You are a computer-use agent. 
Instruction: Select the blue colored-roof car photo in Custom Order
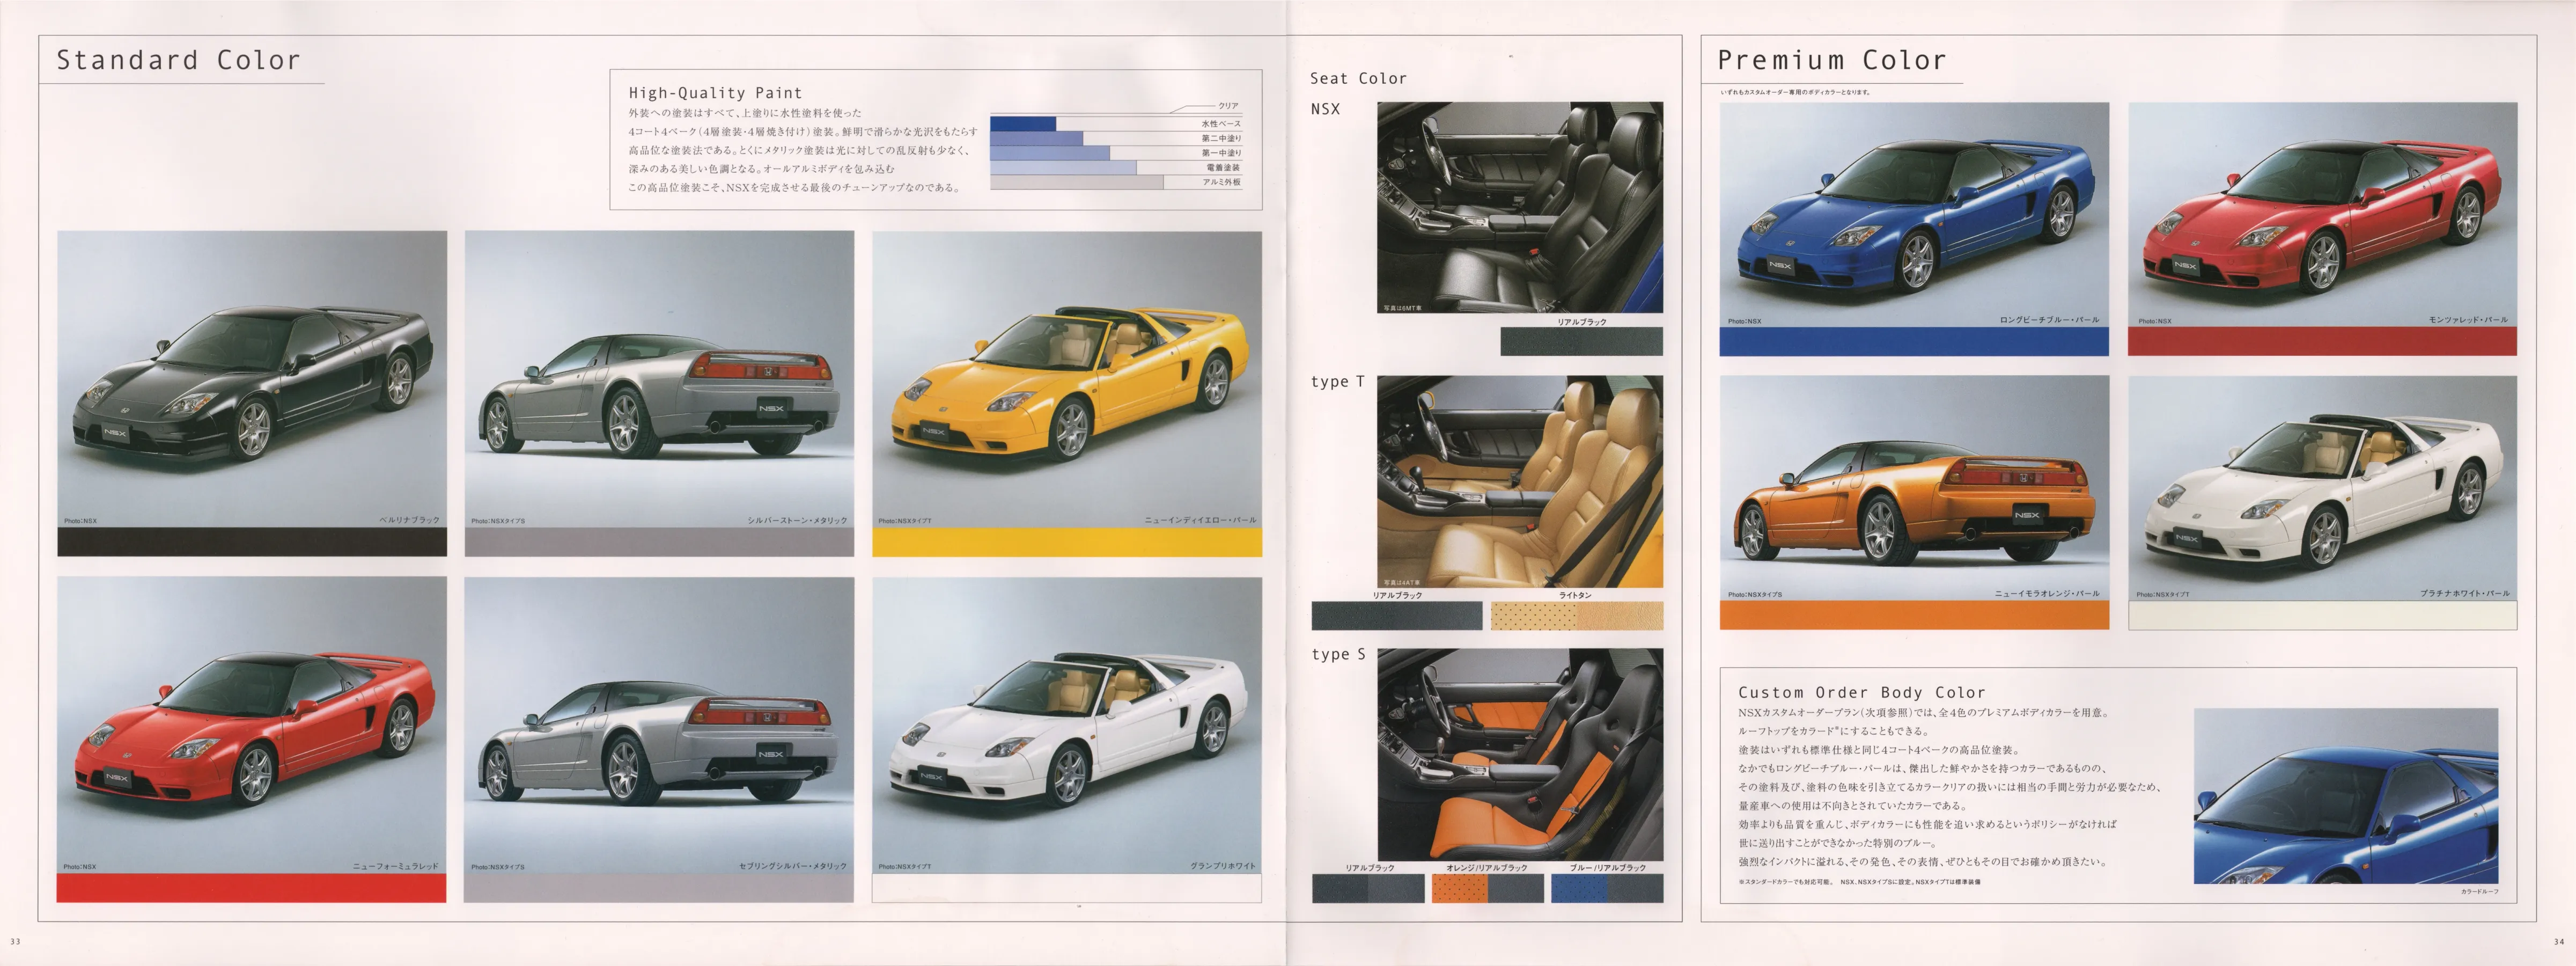(x=2345, y=796)
